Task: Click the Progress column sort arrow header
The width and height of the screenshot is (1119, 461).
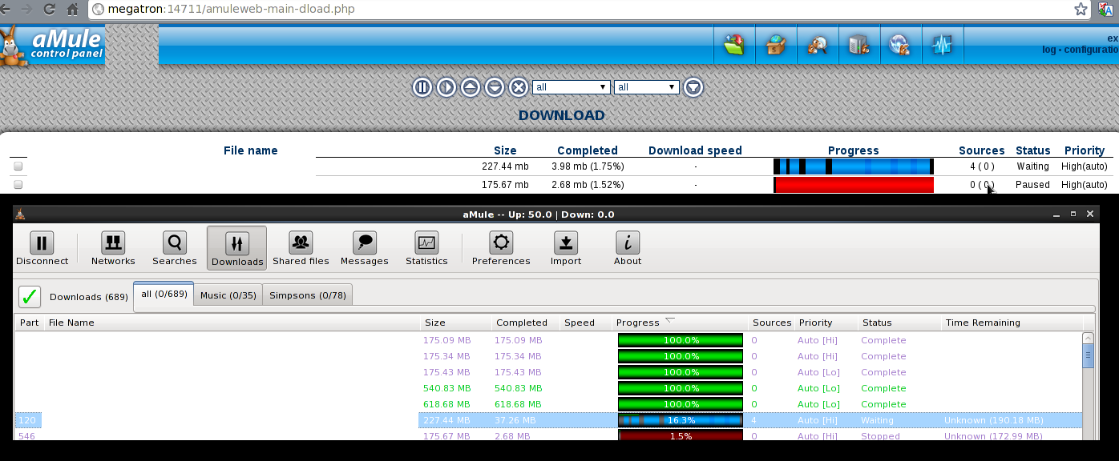Action: click(x=671, y=322)
